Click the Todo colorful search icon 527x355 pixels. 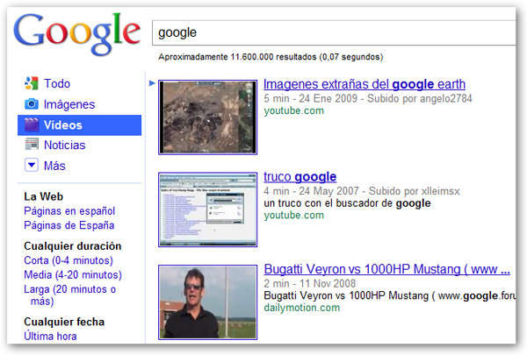(x=32, y=83)
